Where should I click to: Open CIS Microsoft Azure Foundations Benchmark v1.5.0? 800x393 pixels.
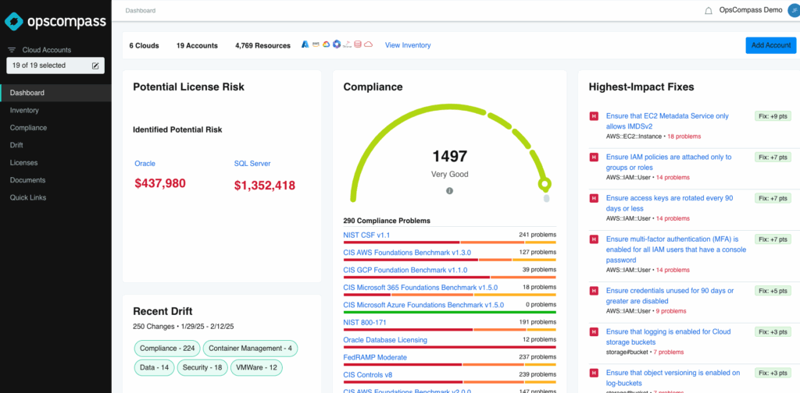[x=423, y=305]
